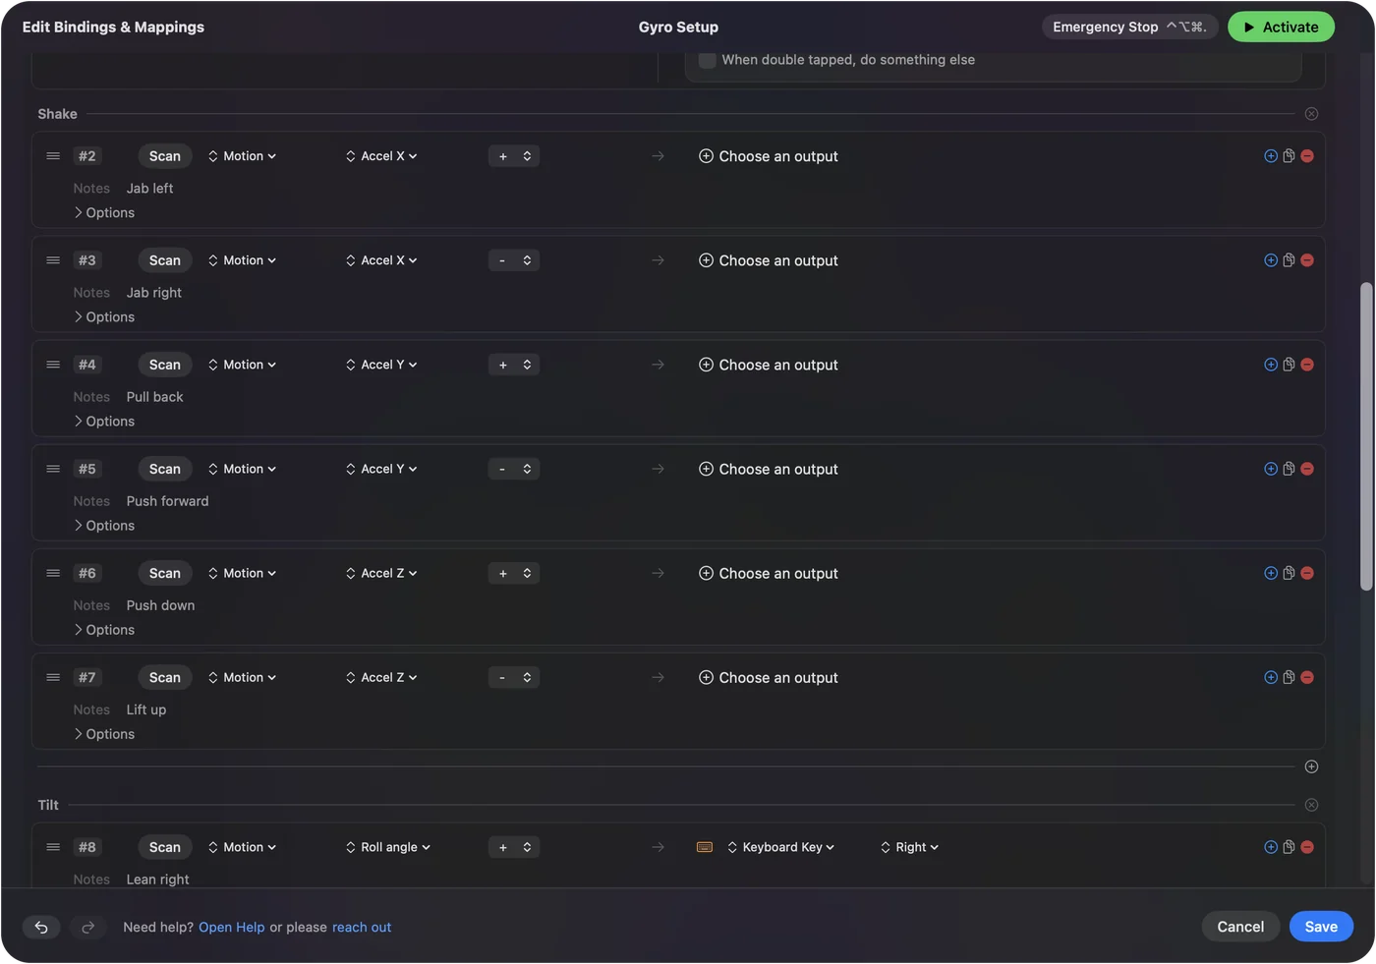Expand Options under Pull back

104,422
